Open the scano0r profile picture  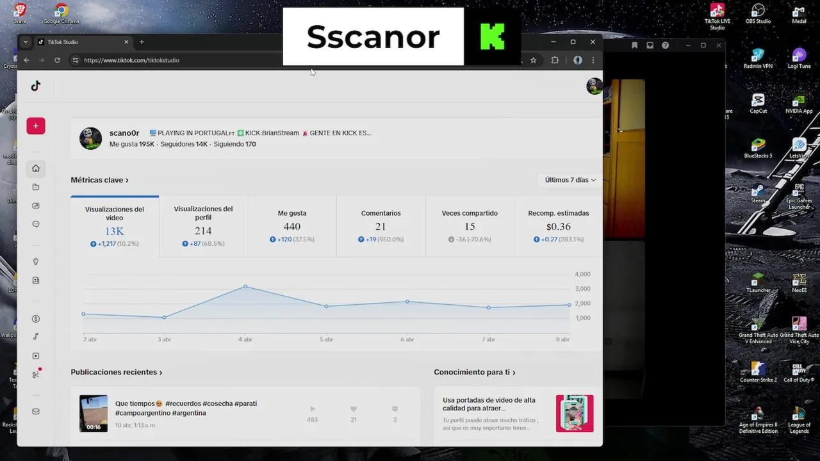90,138
